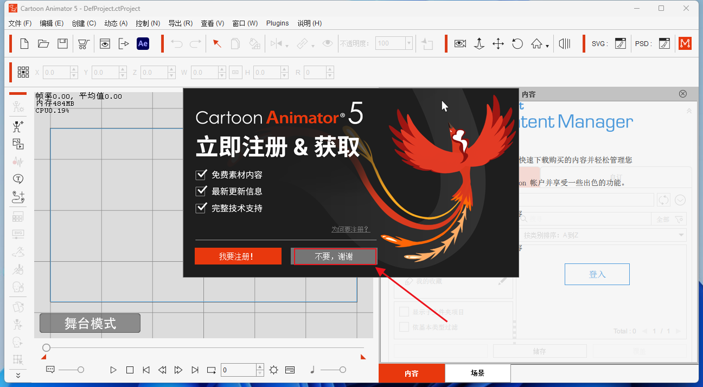Create a new project from the toolbar
The height and width of the screenshot is (387, 703).
[x=24, y=44]
